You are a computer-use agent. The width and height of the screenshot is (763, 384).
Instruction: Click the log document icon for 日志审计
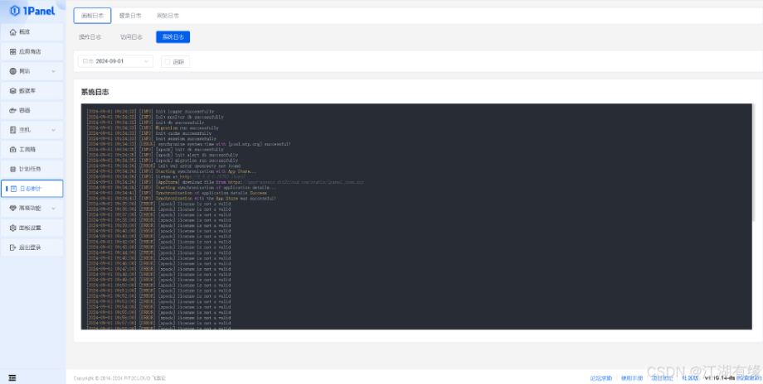13,189
